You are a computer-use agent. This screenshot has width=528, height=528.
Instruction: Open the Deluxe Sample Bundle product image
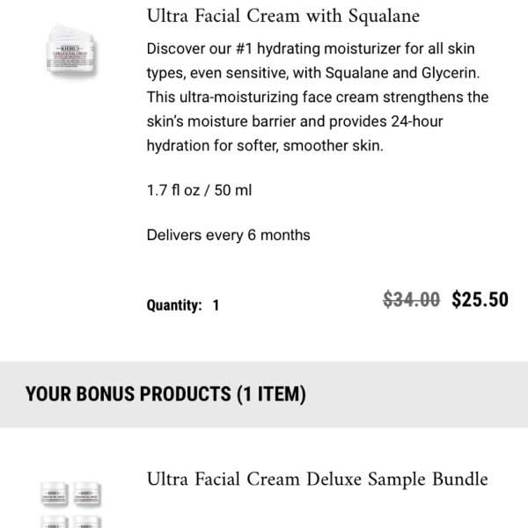click(x=70, y=504)
